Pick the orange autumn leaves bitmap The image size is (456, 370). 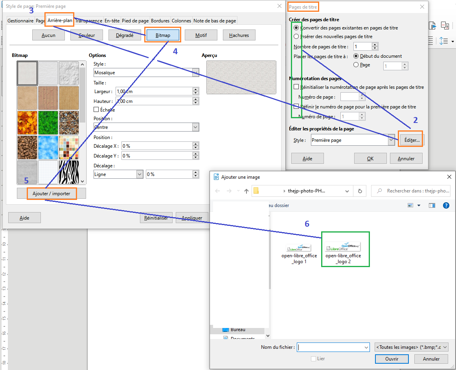tap(28, 123)
